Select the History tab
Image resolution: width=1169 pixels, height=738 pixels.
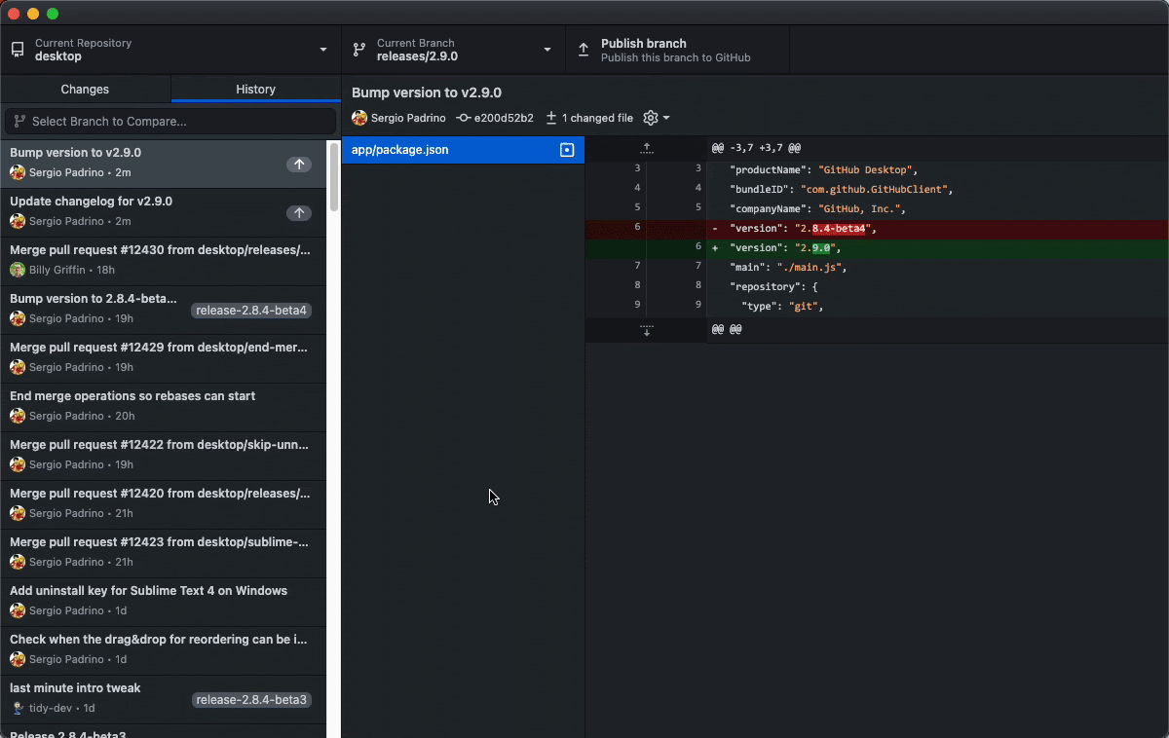pos(255,89)
